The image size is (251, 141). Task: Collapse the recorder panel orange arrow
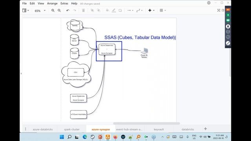click(228, 10)
